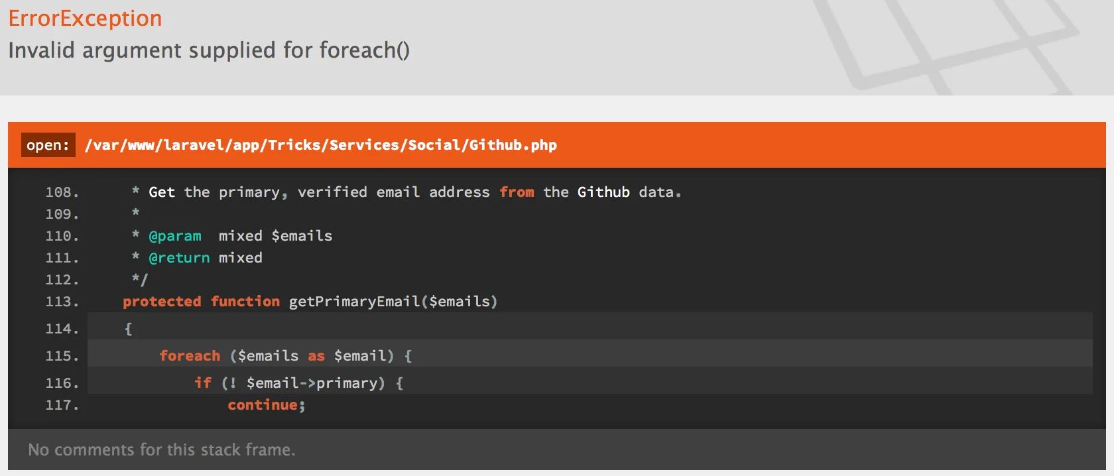Image resolution: width=1114 pixels, height=476 pixels.
Task: Click the @param annotation in the docblock
Action: click(175, 236)
